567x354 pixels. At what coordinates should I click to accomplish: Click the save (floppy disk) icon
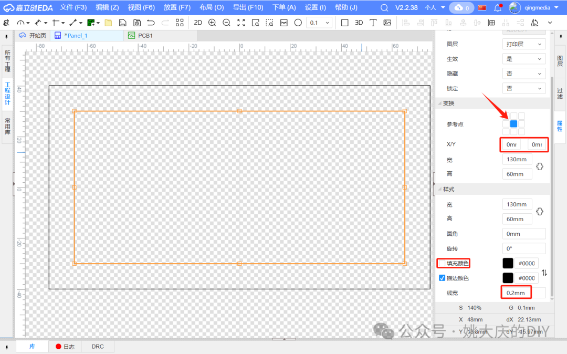[x=122, y=23]
